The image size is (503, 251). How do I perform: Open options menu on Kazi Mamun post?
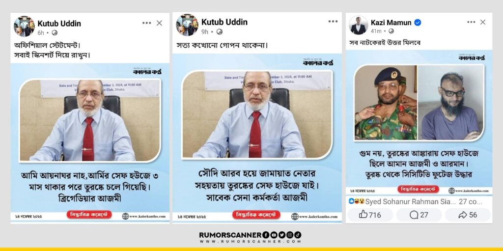471,22
